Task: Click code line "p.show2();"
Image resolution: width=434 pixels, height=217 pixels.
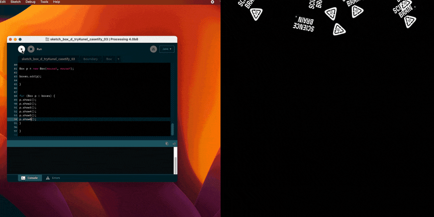Action: [x=27, y=104]
